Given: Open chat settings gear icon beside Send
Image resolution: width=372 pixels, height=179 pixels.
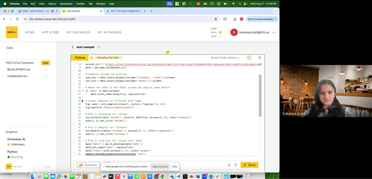Looking at the screenshot, I should pos(235,165).
